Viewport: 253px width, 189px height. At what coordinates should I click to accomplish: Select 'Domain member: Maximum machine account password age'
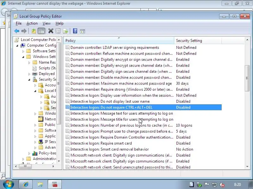click(121, 83)
